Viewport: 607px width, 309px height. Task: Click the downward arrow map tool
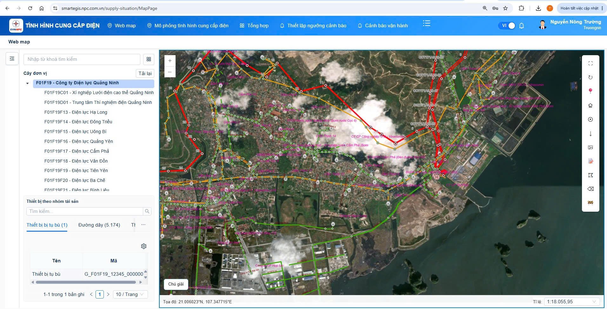tap(590, 134)
